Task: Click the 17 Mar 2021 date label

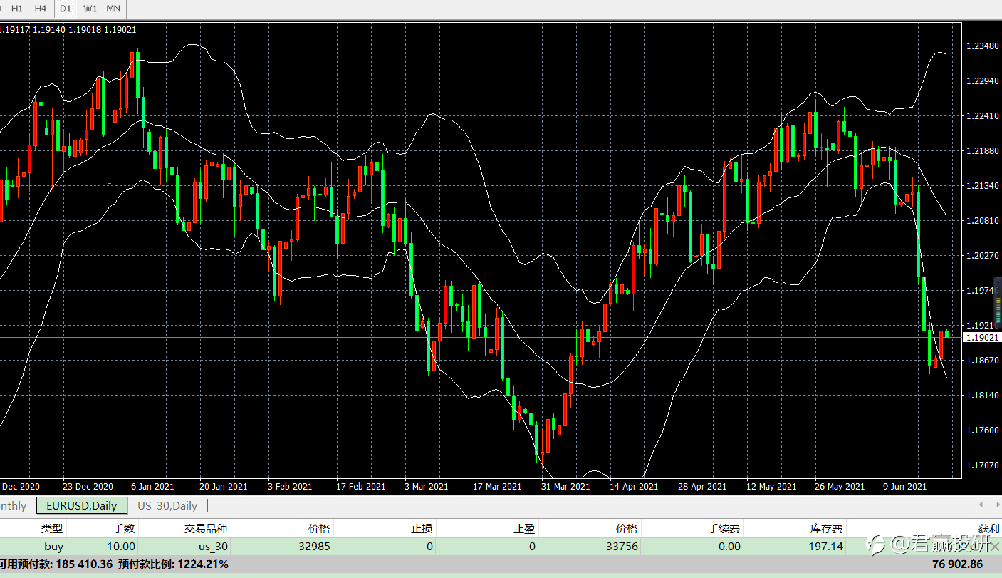Action: [x=497, y=487]
